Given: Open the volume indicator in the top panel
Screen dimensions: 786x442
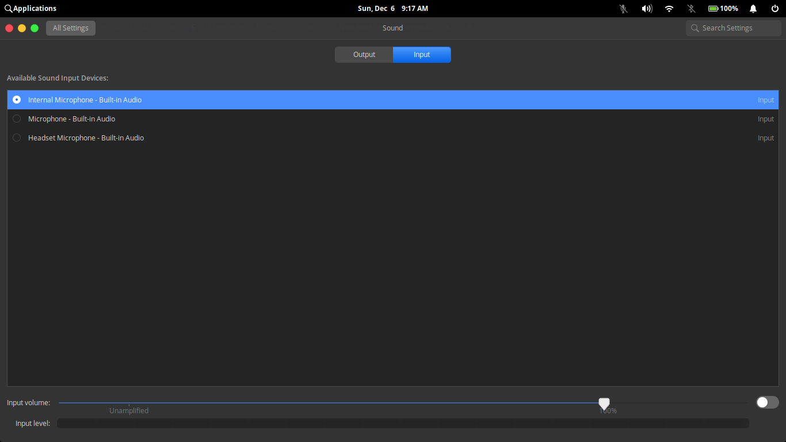Looking at the screenshot, I should pyautogui.click(x=647, y=8).
